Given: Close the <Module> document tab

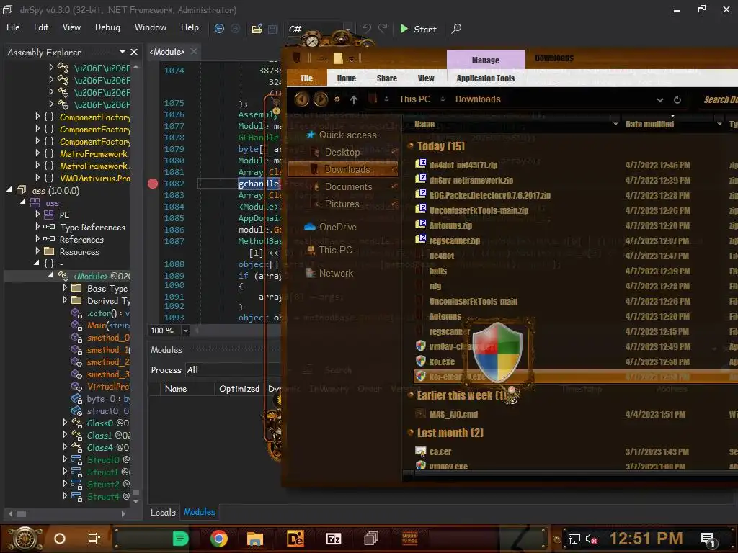Looking at the screenshot, I should point(194,51).
